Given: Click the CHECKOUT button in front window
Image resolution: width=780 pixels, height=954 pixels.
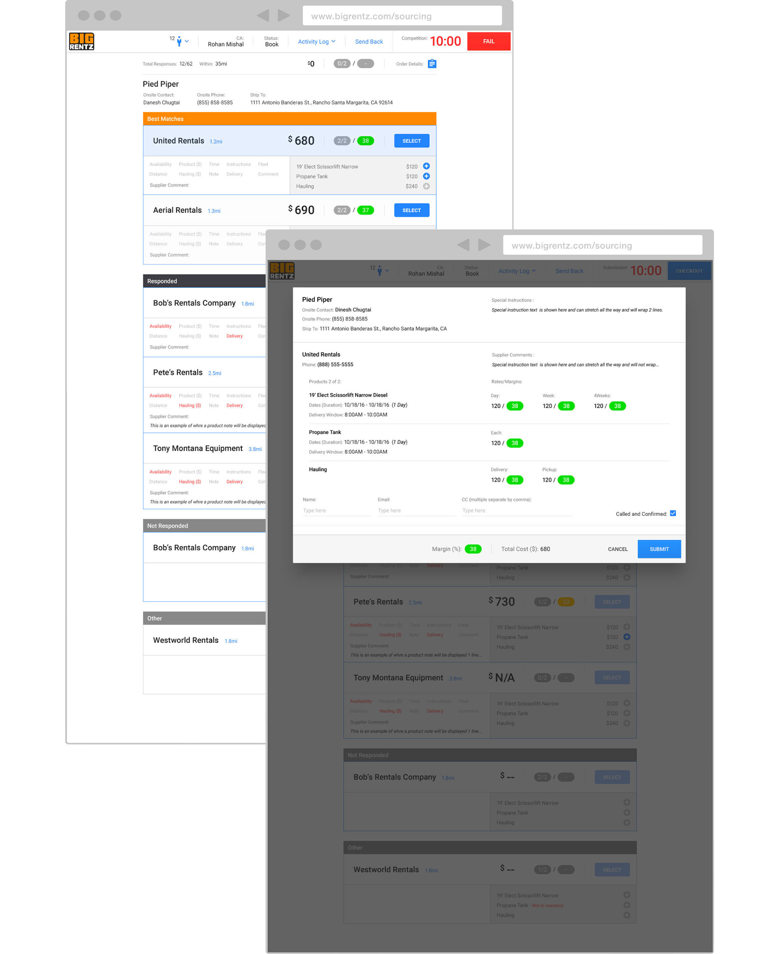Looking at the screenshot, I should [689, 271].
